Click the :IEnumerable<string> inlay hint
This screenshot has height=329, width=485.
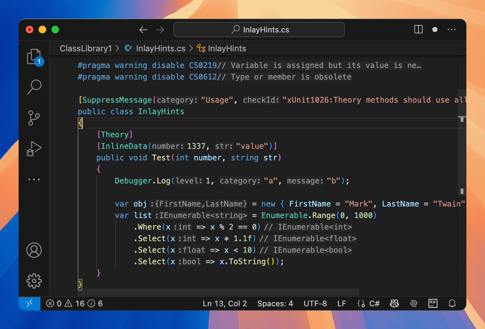point(201,216)
